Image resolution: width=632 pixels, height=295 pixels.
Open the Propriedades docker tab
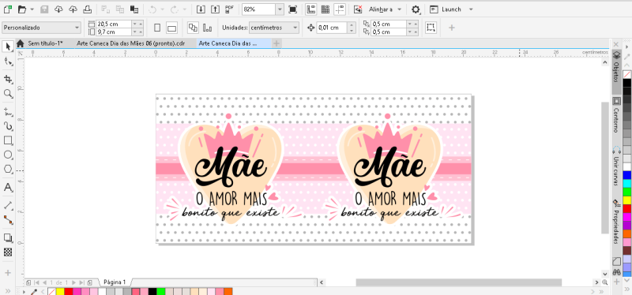pos(616,222)
